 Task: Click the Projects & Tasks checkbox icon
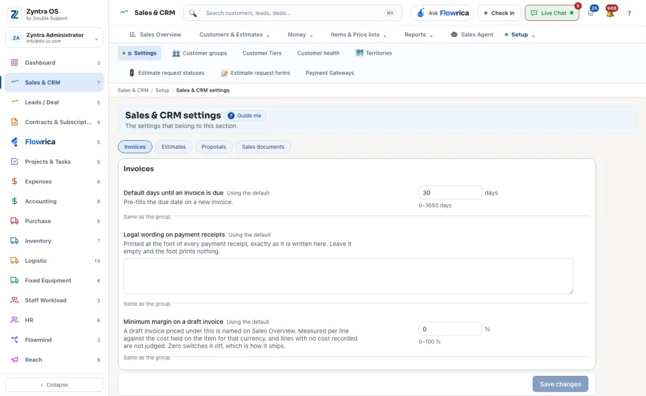pos(14,162)
